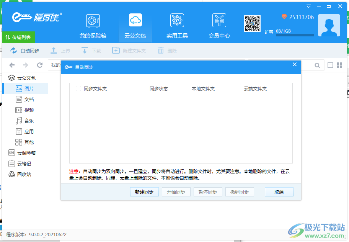Image resolution: width=349 pixels, height=242 pixels.
Task: Switch to grid view layout
Action: [339, 65]
